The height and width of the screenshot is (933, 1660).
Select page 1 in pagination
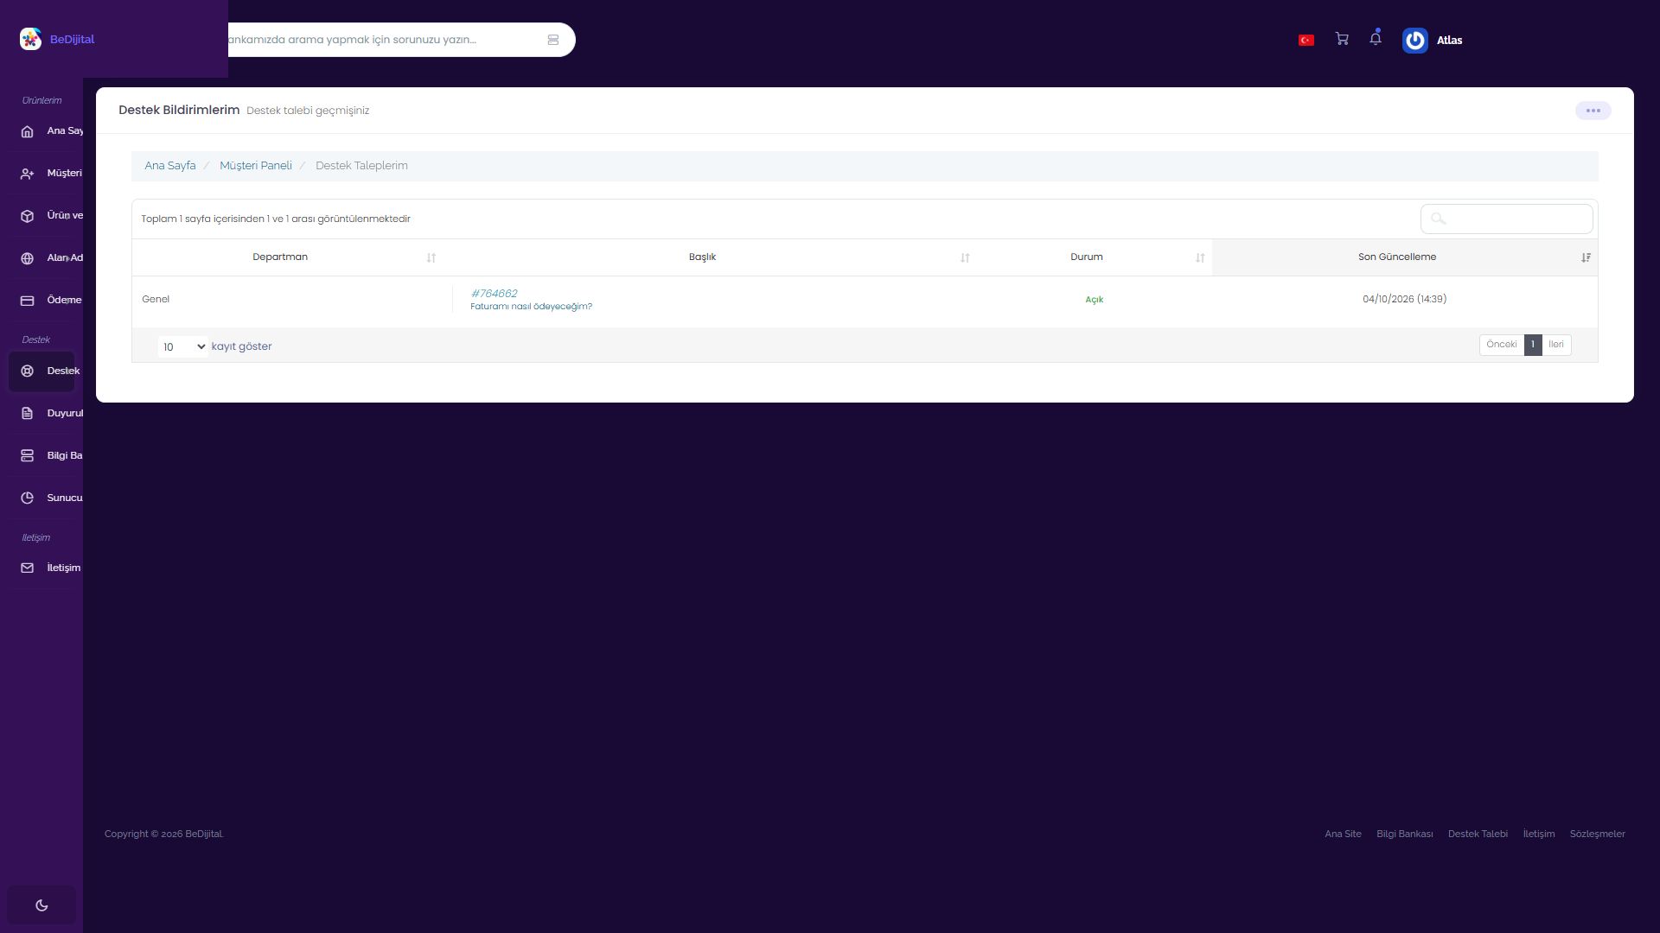coord(1533,345)
